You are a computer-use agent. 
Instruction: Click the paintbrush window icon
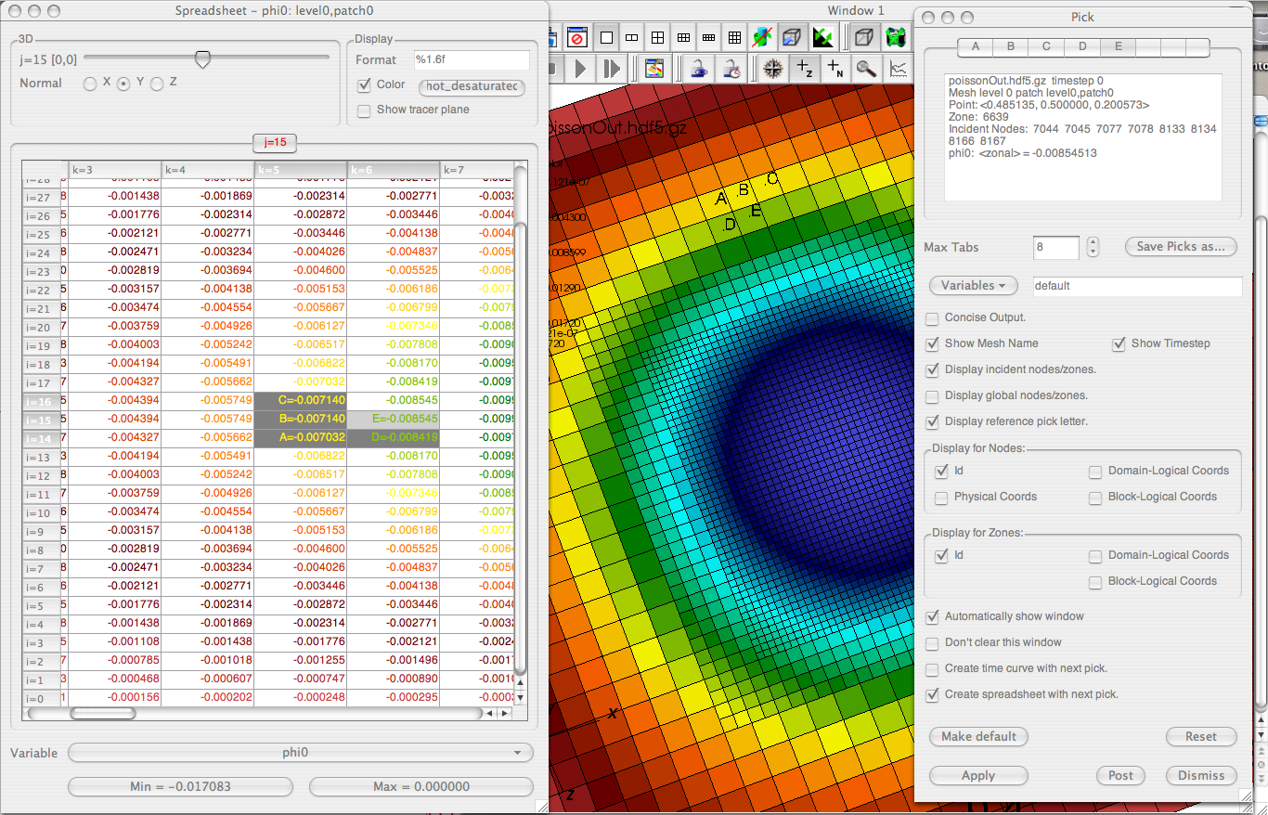point(653,68)
